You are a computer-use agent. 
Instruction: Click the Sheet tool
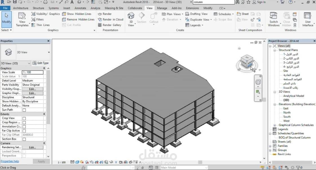243,14
